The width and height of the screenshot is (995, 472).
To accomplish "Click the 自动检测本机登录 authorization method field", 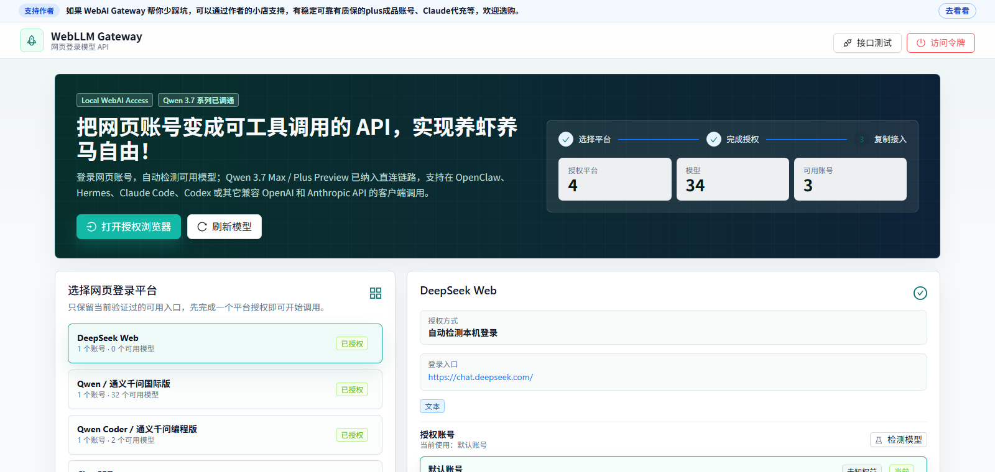I will pos(673,327).
